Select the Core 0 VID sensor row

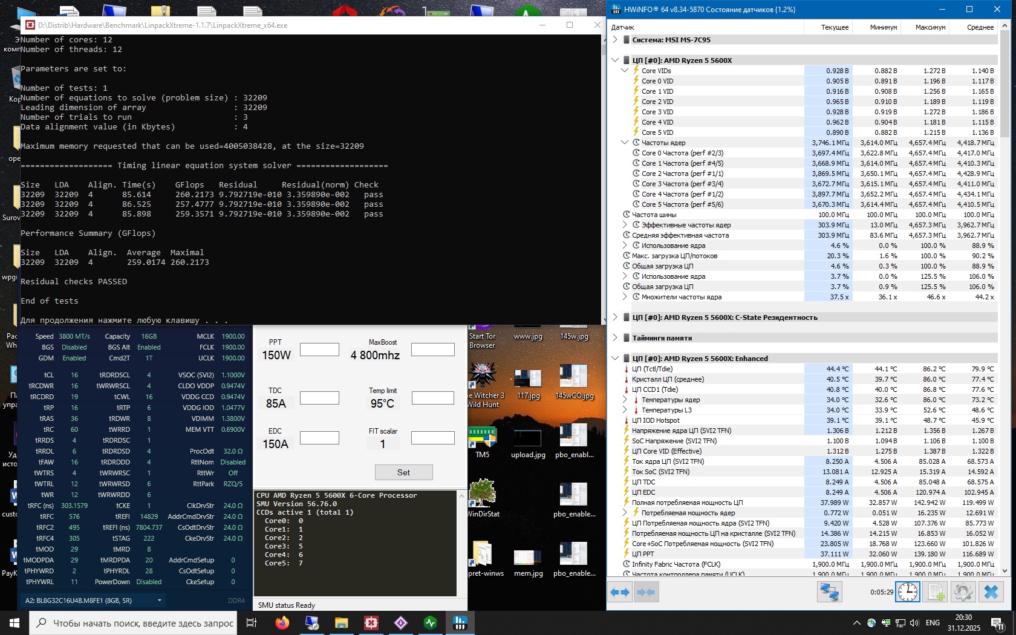tap(804, 81)
